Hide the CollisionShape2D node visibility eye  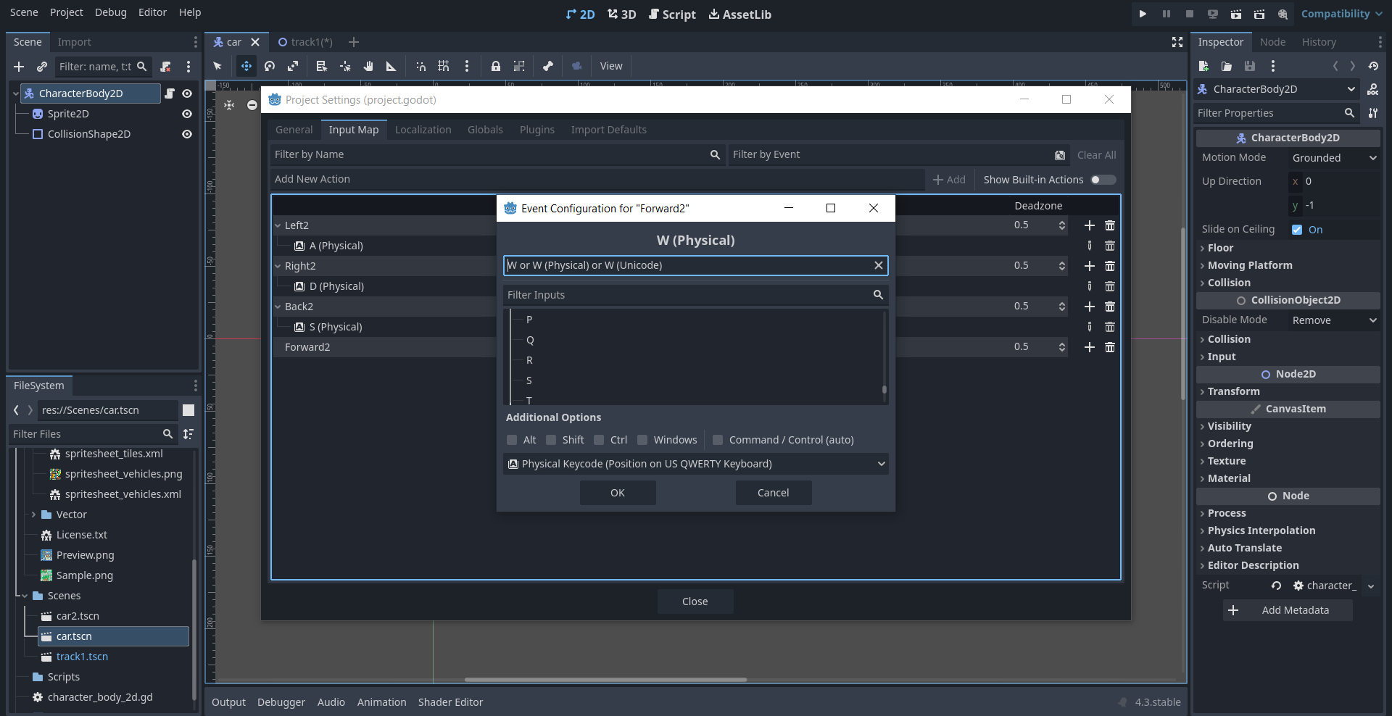[187, 134]
